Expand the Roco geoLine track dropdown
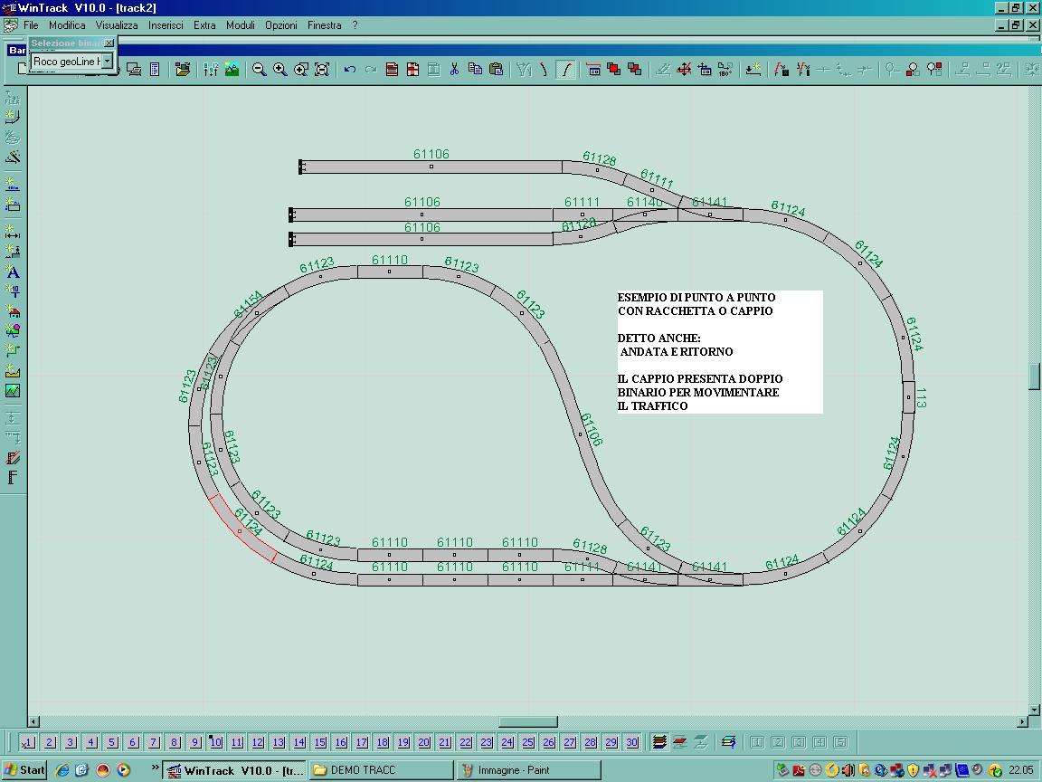 (107, 62)
